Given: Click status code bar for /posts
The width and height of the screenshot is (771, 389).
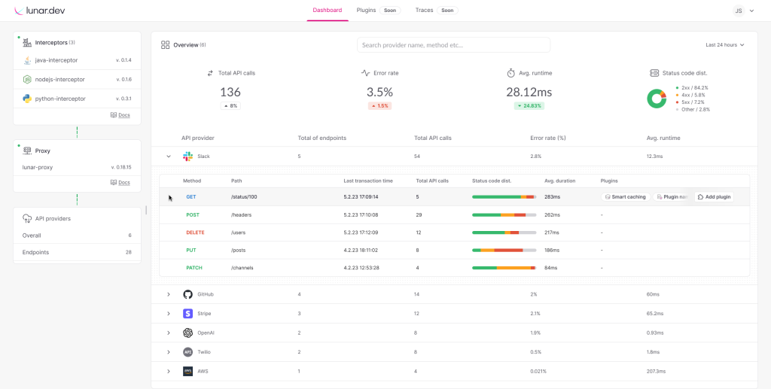Looking at the screenshot, I should (x=504, y=250).
